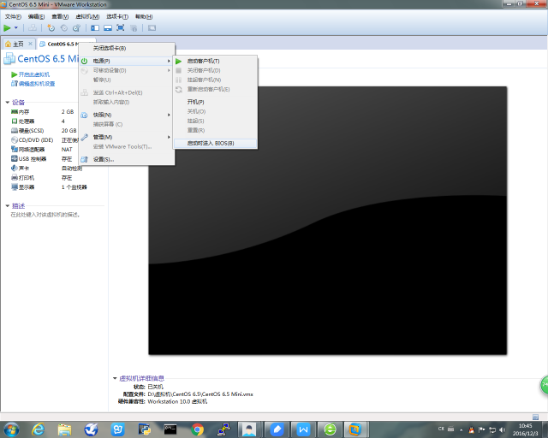Expand the 电源(P) power submenu
Viewport: 548px width, 438px height.
tap(127, 61)
